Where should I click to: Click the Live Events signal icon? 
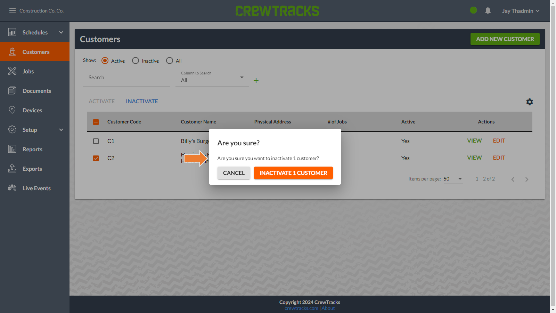(12, 188)
